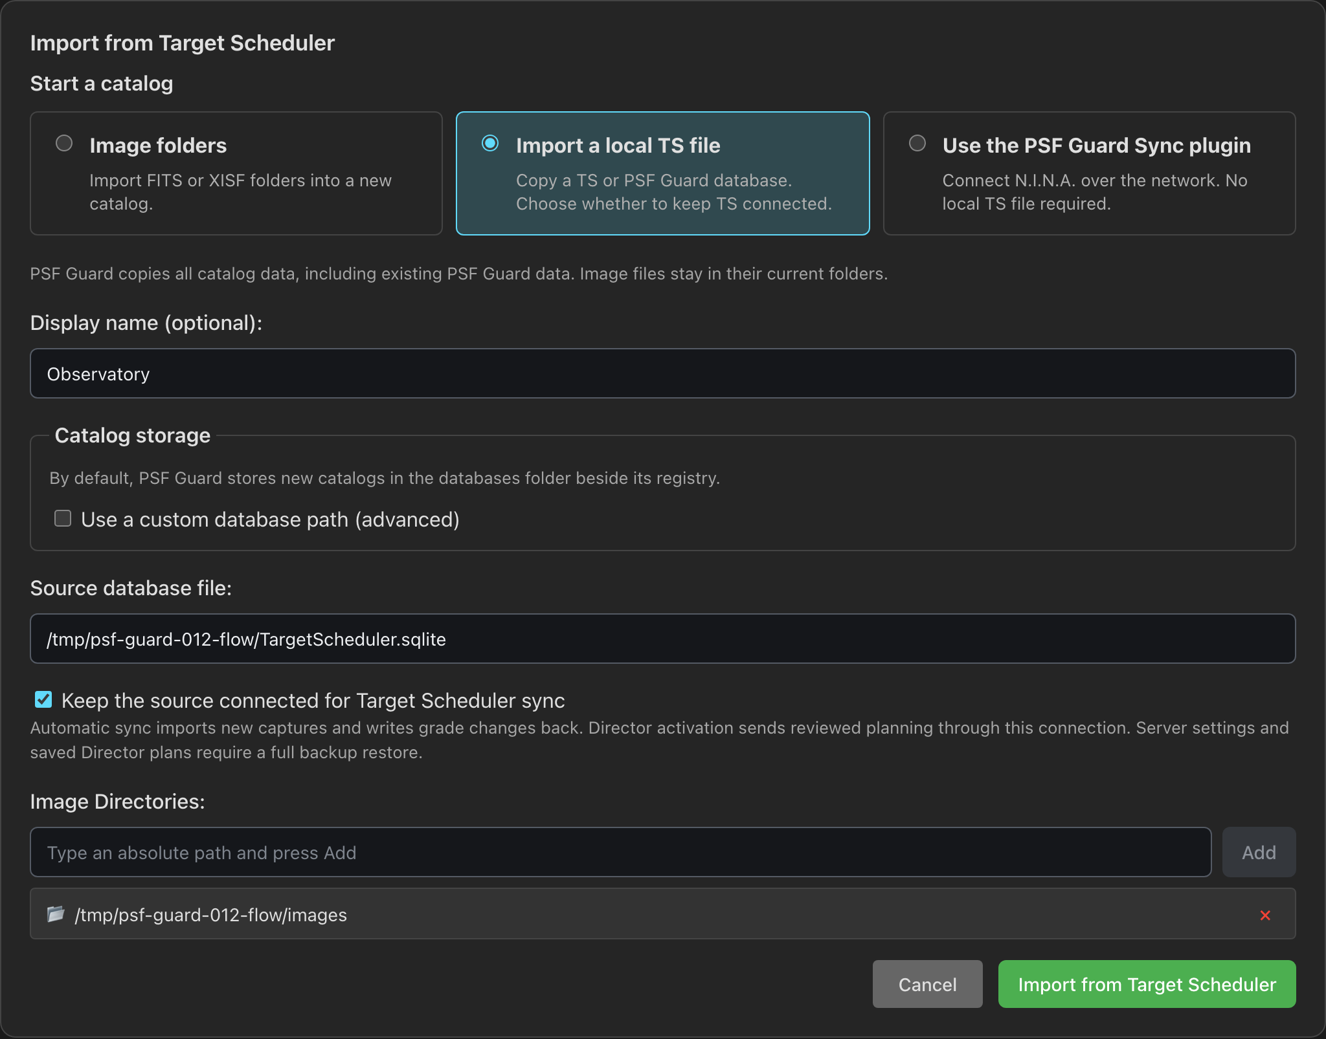This screenshot has height=1039, width=1326.
Task: Select the Image folders radio button
Action: [x=64, y=143]
